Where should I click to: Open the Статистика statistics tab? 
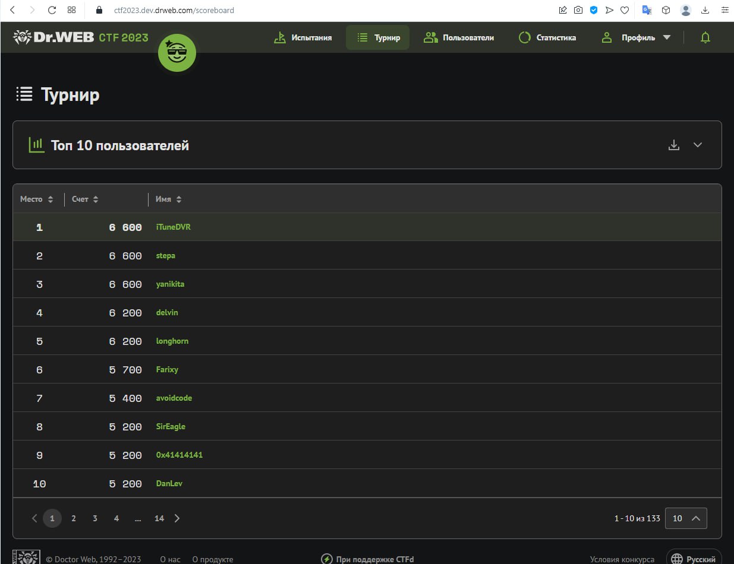547,37
